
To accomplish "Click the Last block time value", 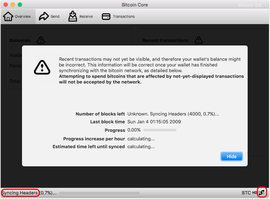I will (154, 122).
